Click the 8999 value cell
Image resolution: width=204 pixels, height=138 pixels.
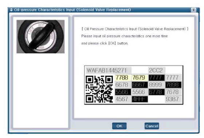(x=157, y=85)
